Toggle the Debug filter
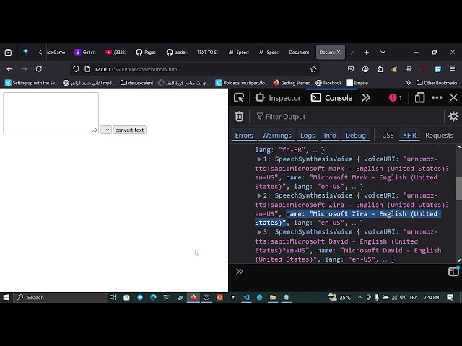This screenshot has width=462, height=346. click(x=355, y=136)
